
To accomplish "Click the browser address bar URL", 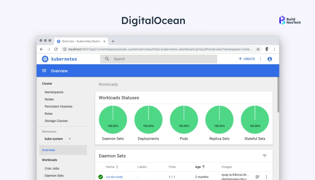I will [160, 49].
